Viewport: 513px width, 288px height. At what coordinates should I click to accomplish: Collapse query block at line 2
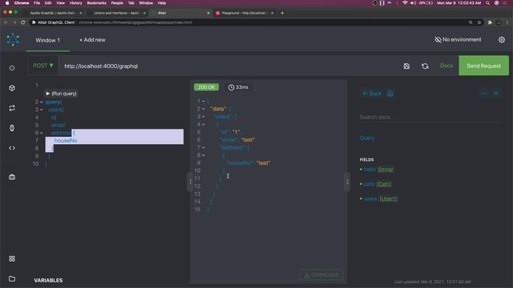tap(42, 102)
